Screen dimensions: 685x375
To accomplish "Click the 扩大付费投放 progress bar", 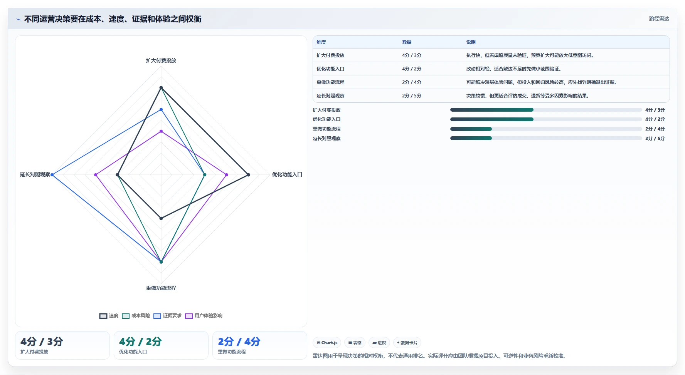I will 546,110.
